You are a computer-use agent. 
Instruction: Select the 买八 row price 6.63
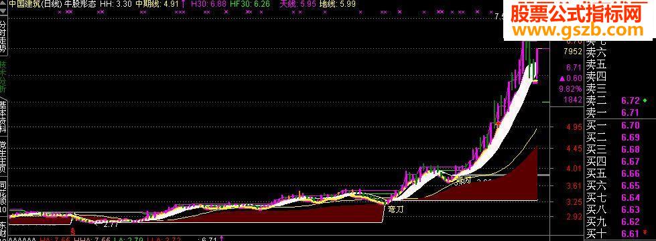pyautogui.click(x=630, y=210)
